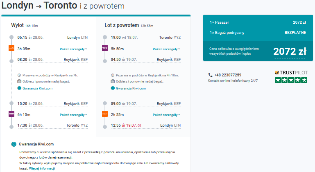Click the orange easyJet logo on London–Reykjavik outbound leg
This screenshot has height=172, width=315.
(11, 48)
